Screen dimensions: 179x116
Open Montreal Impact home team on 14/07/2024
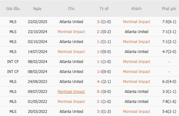click(71, 52)
